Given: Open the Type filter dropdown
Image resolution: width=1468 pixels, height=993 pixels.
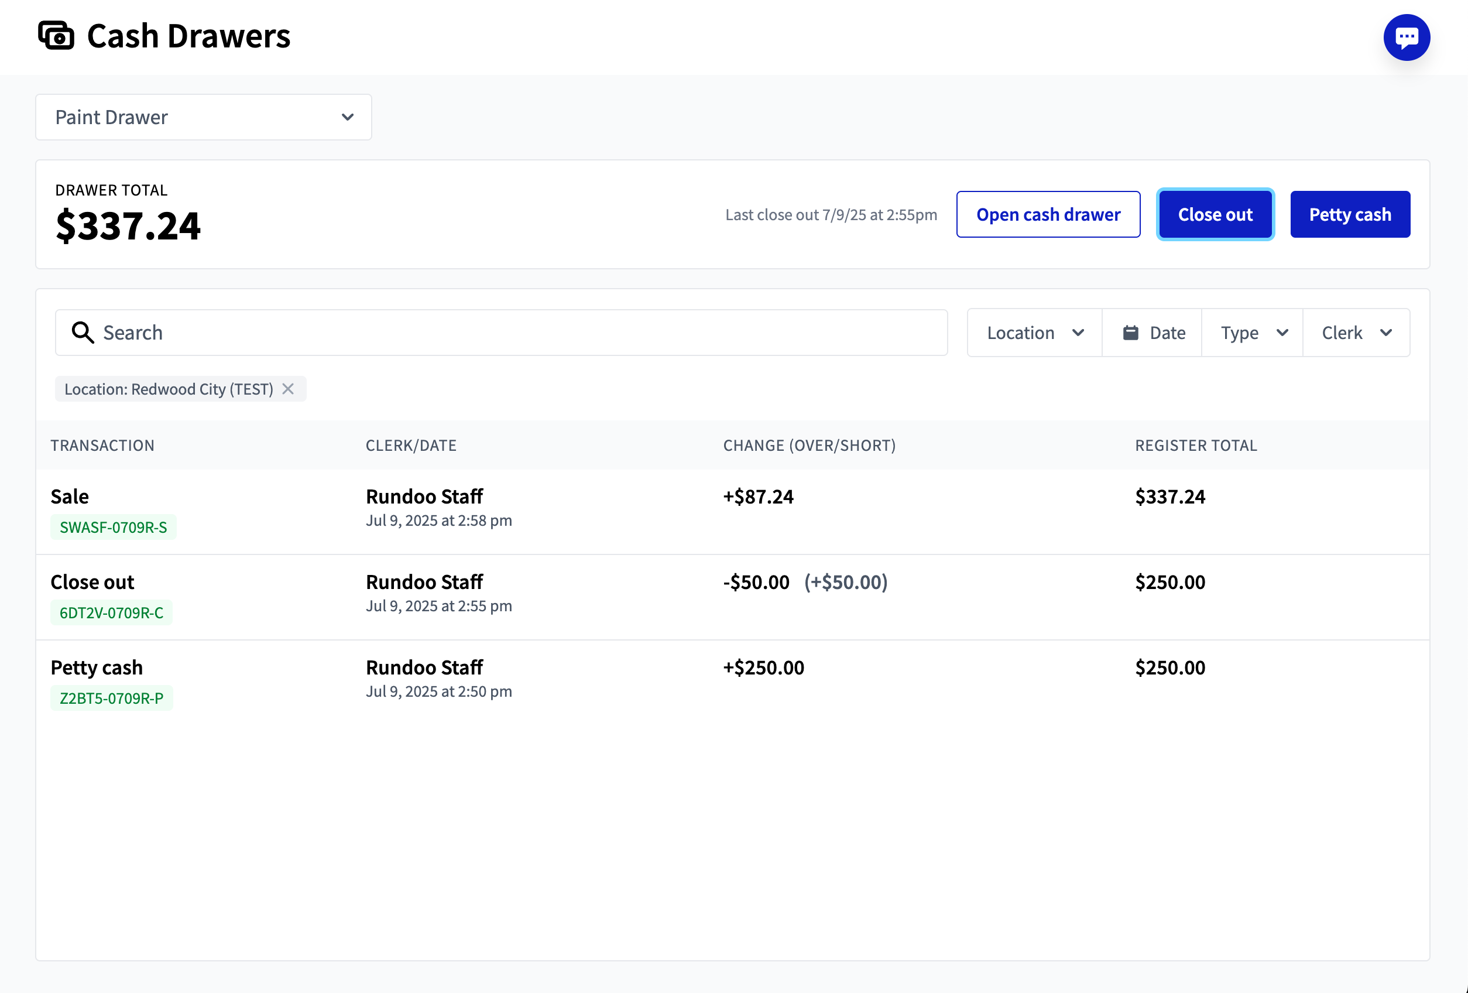Looking at the screenshot, I should click(x=1253, y=333).
